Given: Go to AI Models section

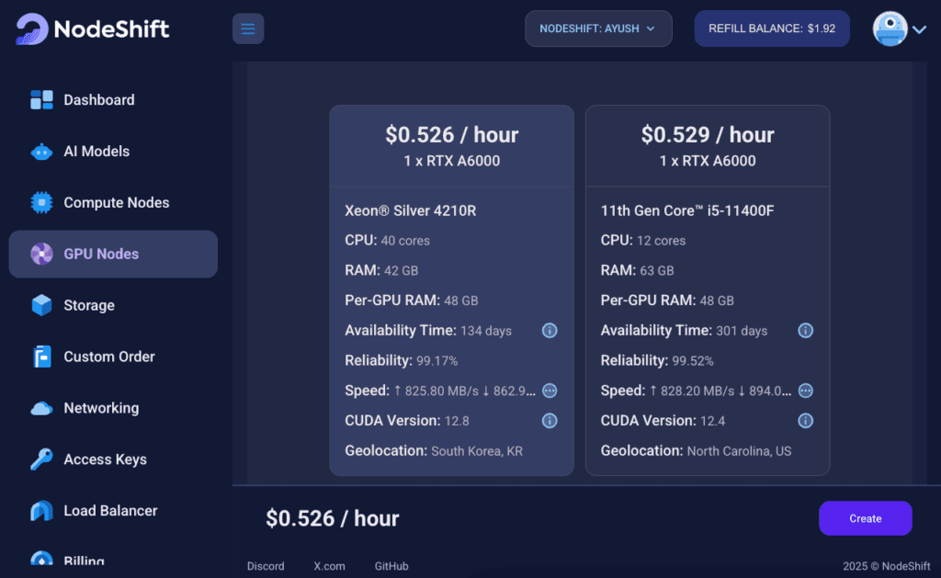Looking at the screenshot, I should (113, 152).
